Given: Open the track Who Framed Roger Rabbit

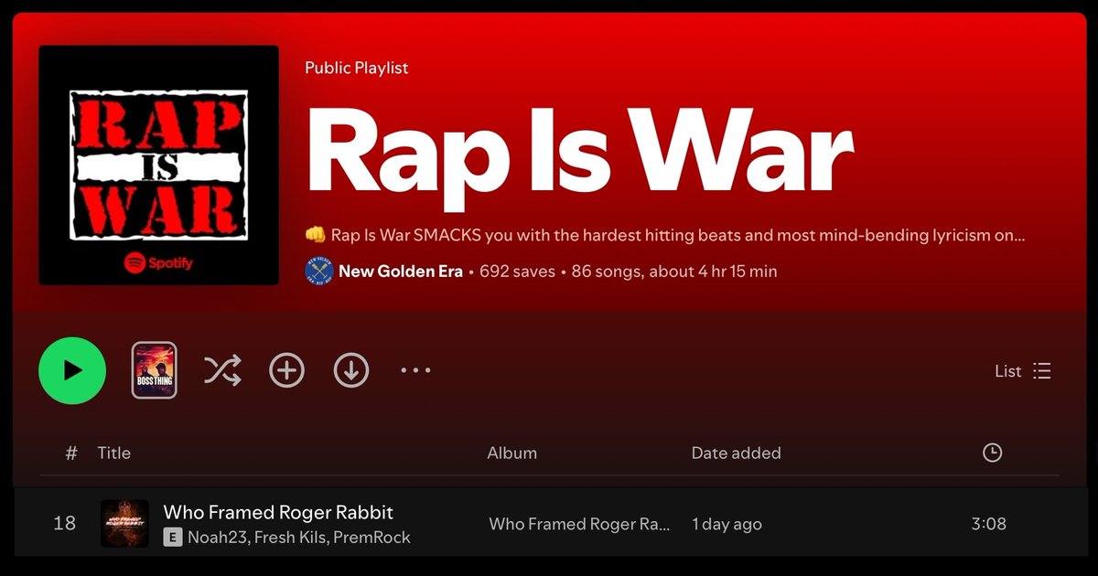Looking at the screenshot, I should coord(278,512).
